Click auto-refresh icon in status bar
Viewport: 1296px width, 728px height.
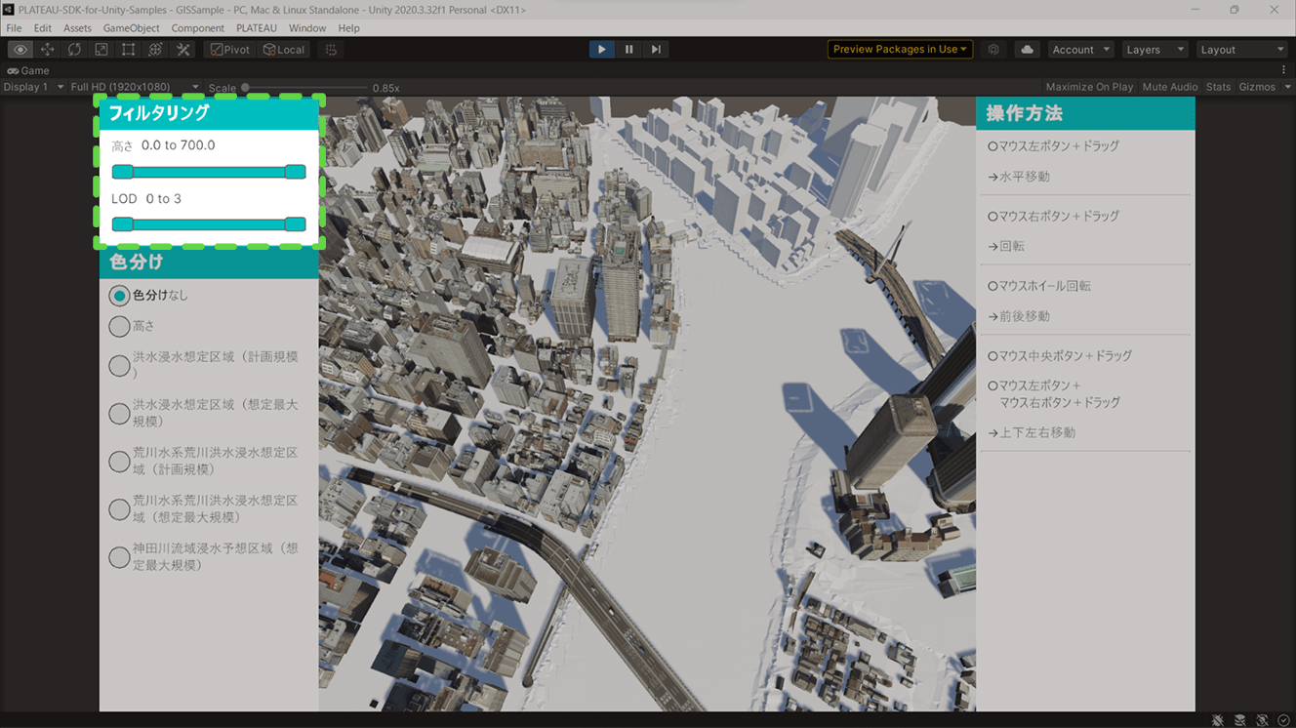point(1262,720)
